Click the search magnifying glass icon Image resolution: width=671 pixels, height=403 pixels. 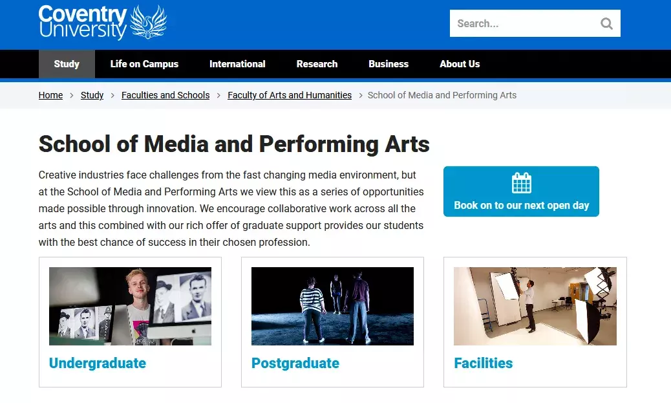tap(606, 23)
